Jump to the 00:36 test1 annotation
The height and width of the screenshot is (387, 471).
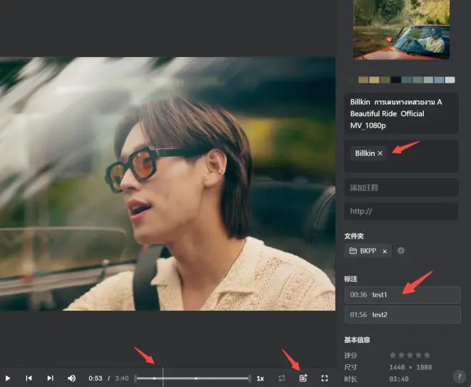(402, 295)
